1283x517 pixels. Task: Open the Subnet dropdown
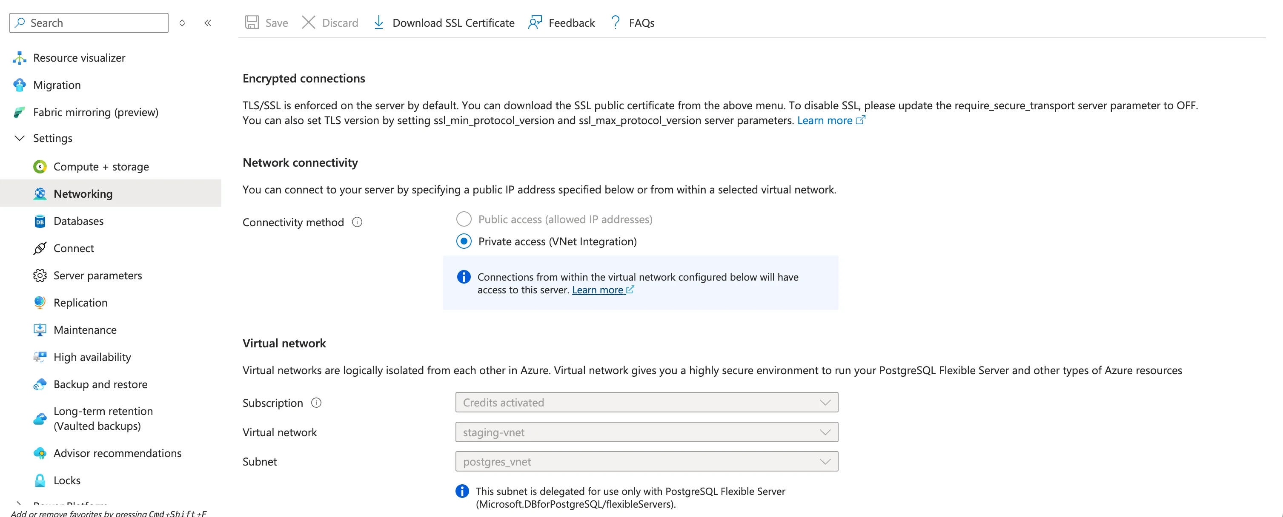[x=646, y=461]
